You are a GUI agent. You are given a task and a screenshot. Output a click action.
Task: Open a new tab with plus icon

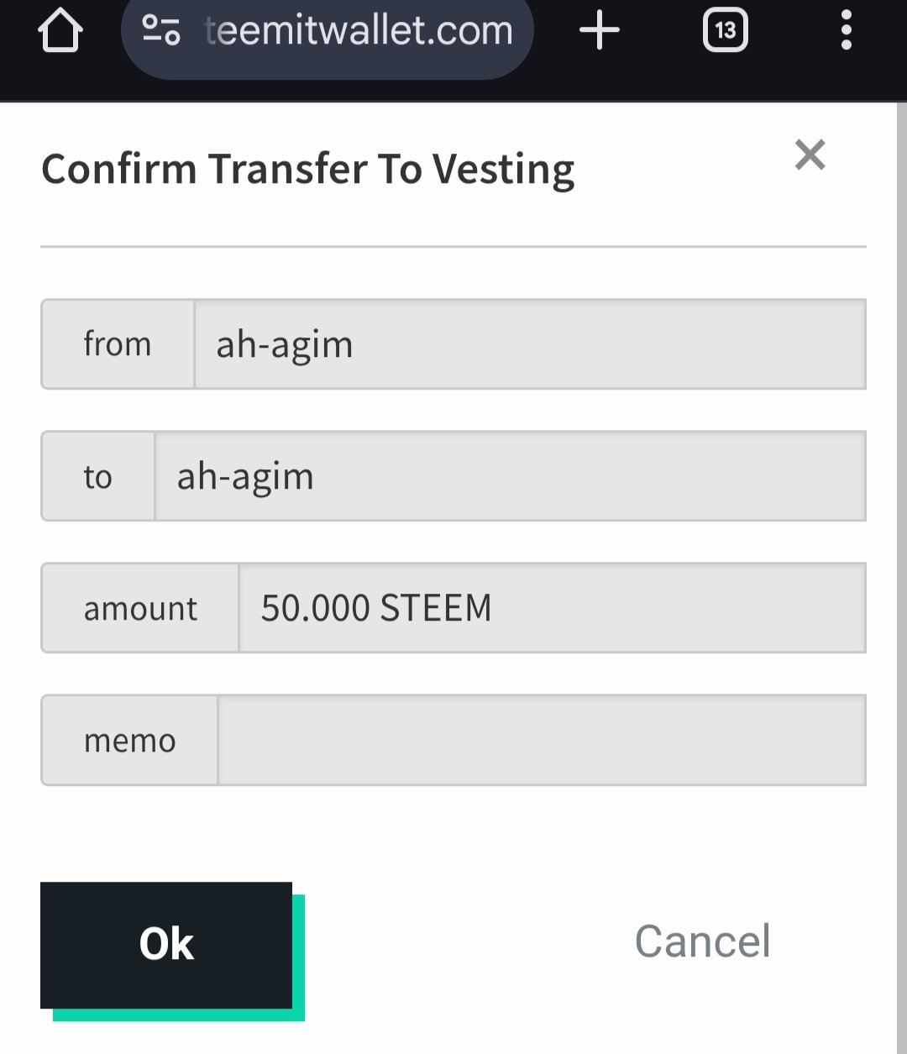tap(600, 31)
